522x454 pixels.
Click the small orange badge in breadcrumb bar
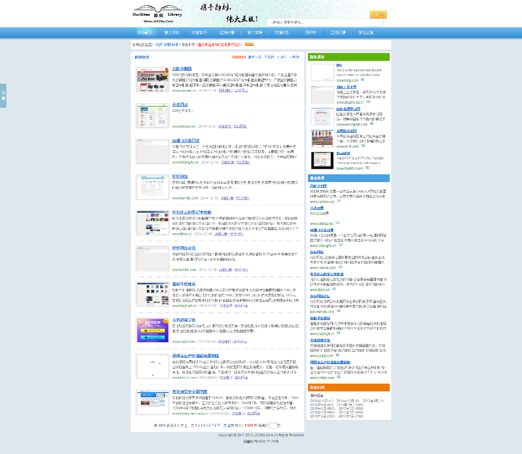pyautogui.click(x=249, y=44)
